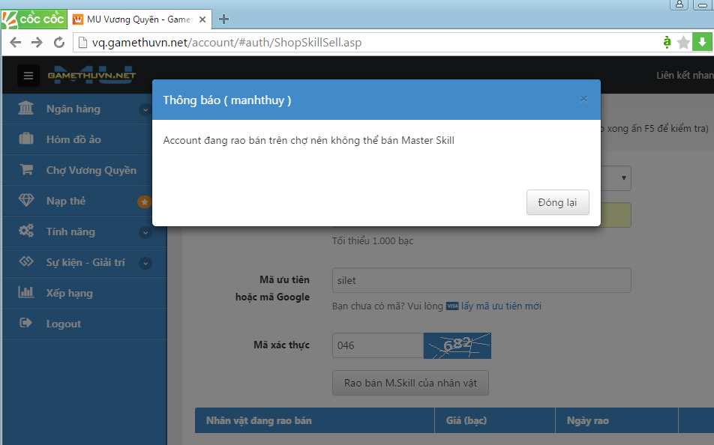Click the browser back arrow
This screenshot has width=714, height=445.
15,43
